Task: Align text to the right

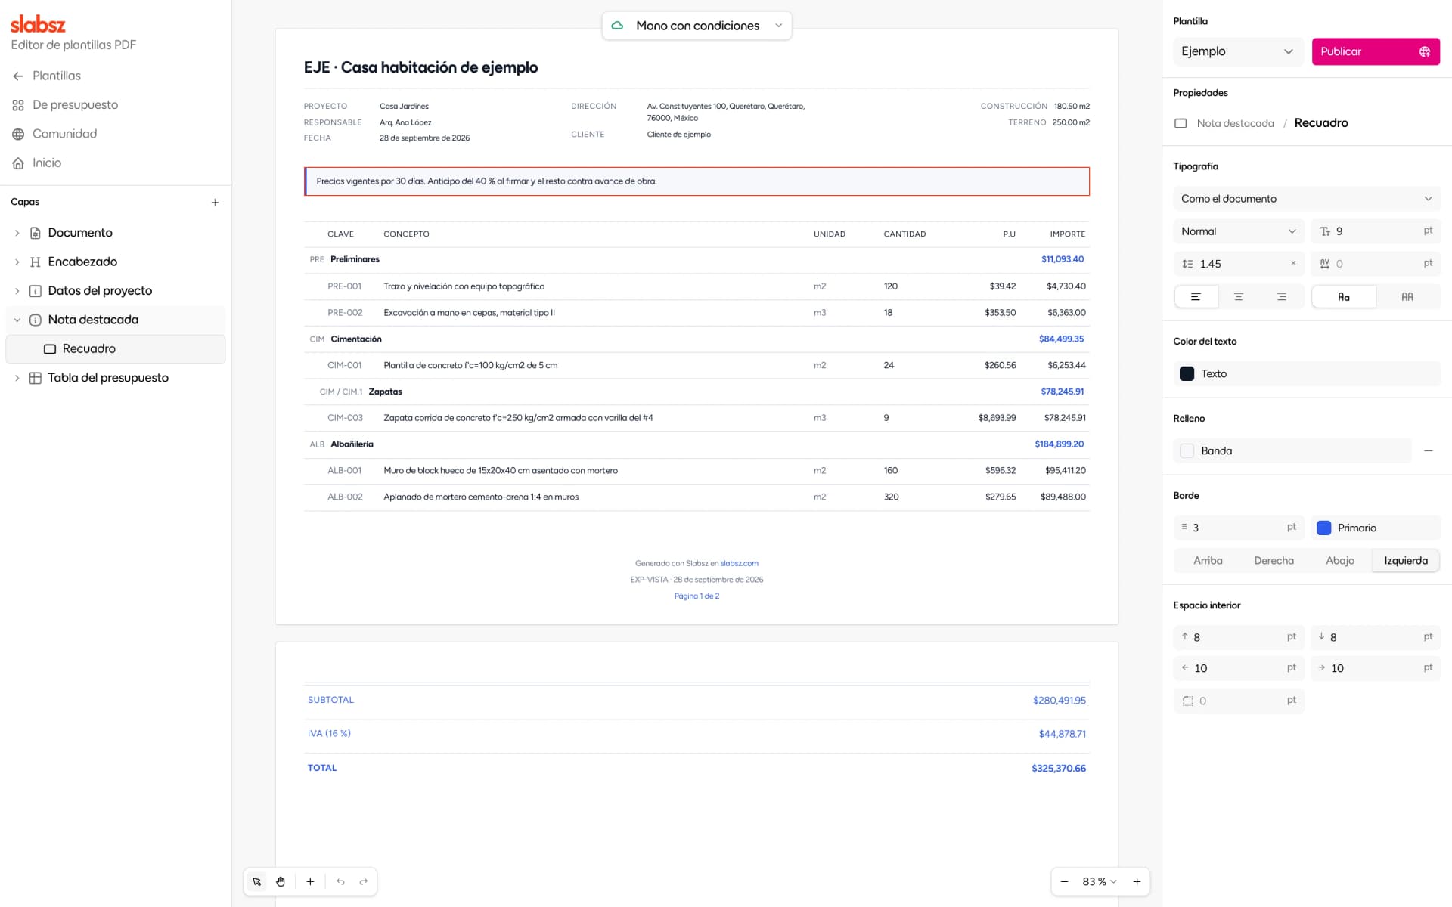Action: click(1282, 297)
